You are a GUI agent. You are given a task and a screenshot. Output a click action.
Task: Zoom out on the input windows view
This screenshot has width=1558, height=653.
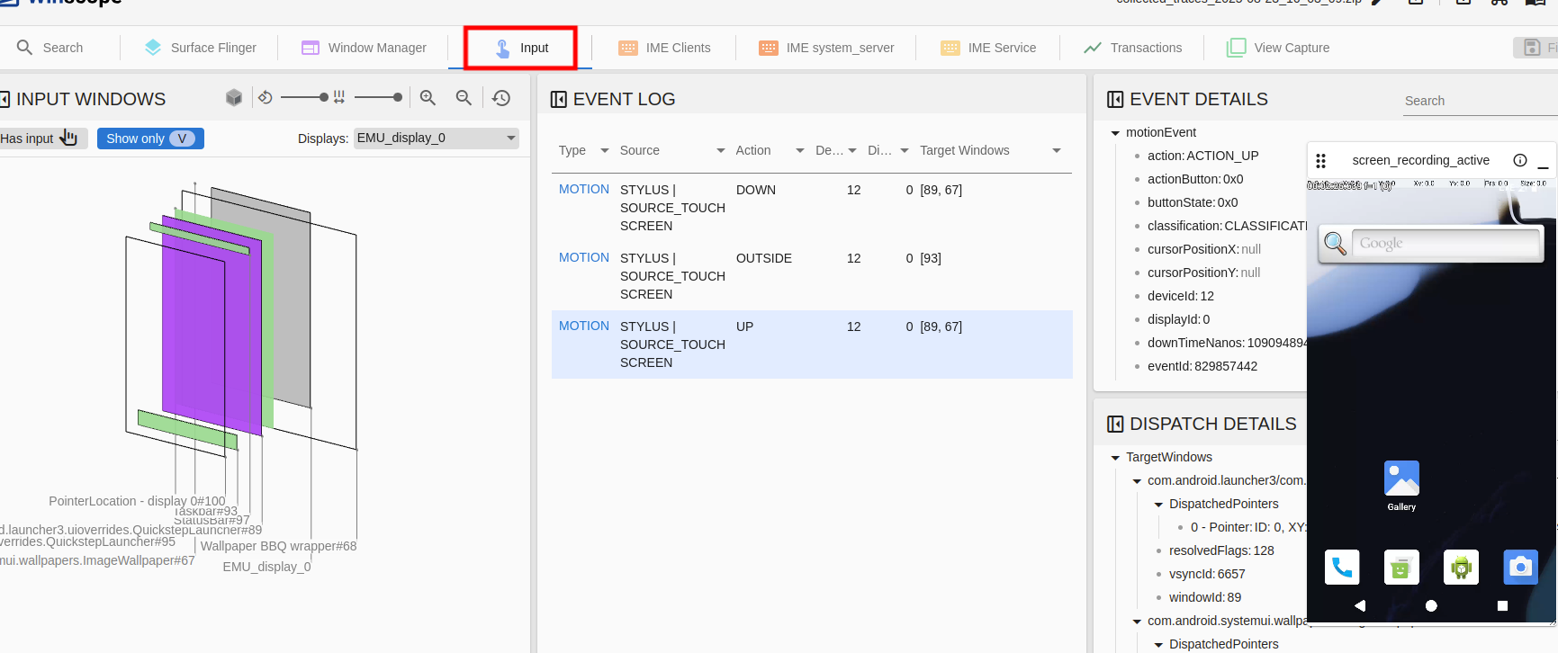click(x=464, y=97)
